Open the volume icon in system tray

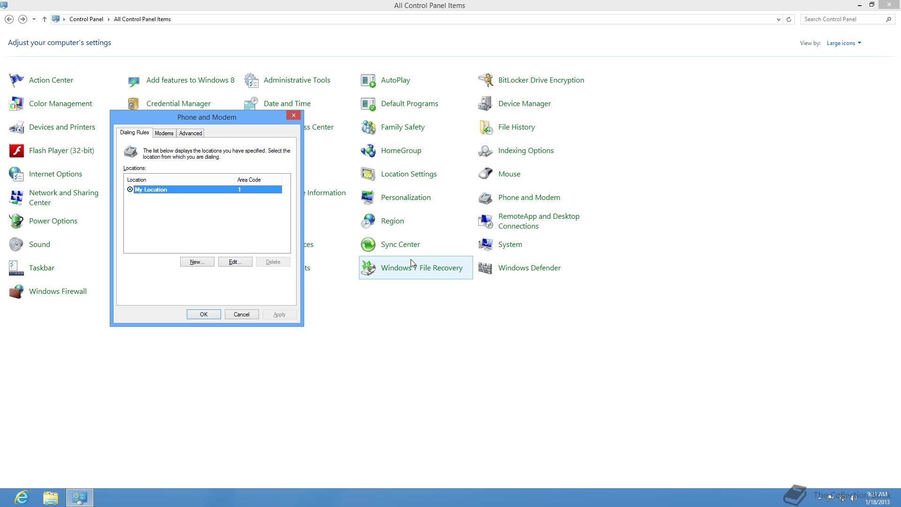point(854,498)
